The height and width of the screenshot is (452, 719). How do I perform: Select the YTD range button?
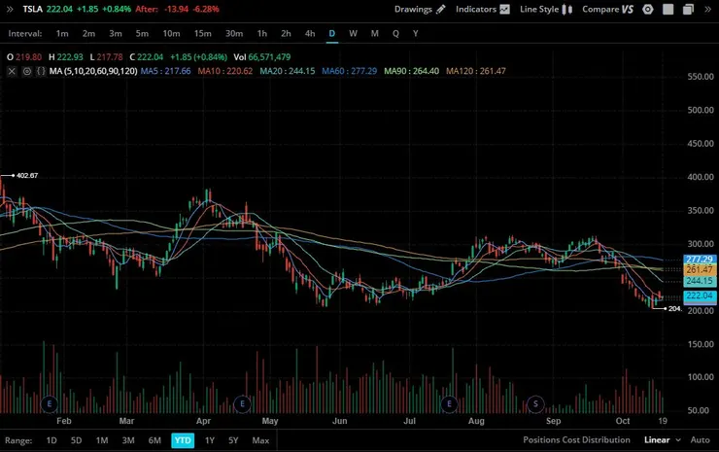coord(183,440)
